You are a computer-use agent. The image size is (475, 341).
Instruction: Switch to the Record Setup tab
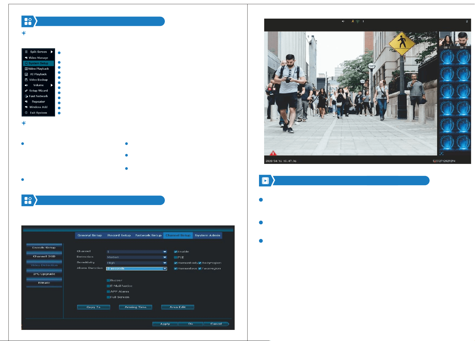(x=119, y=235)
